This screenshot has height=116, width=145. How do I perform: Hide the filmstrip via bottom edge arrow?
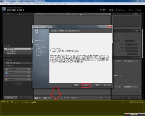[x=72, y=115]
